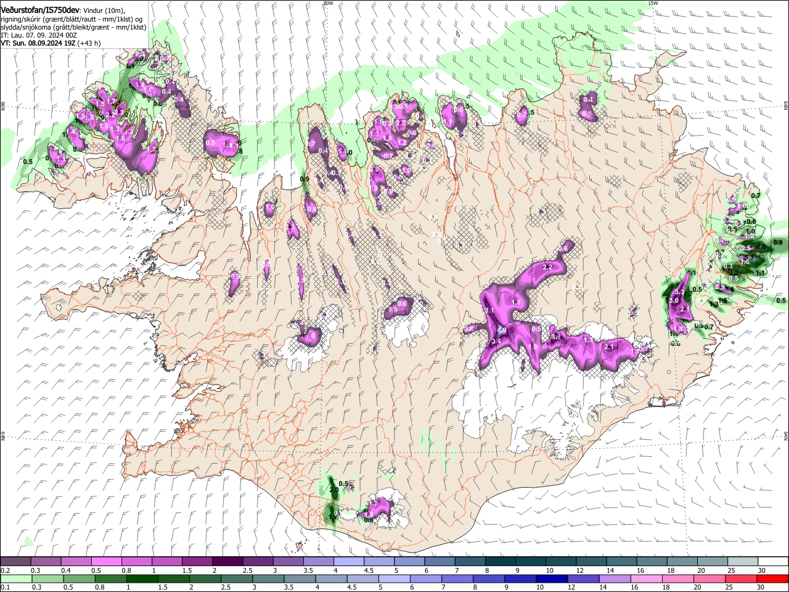
Task: Select the snow legend swatch starting at 0.3
Action: [46, 562]
